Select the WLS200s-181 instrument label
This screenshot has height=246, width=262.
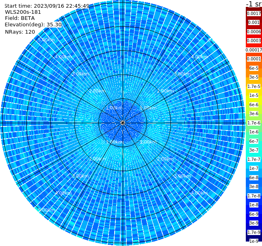tap(23, 12)
